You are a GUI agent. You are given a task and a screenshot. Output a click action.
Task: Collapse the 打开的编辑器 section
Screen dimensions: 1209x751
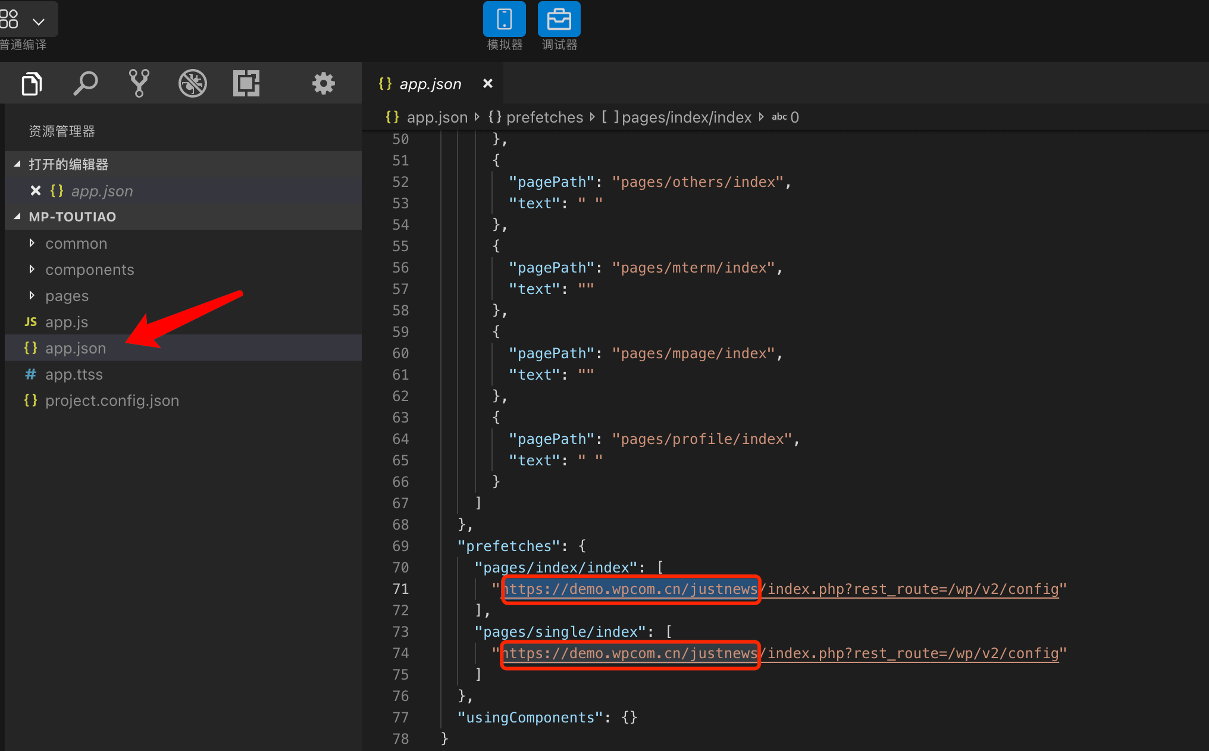click(183, 164)
